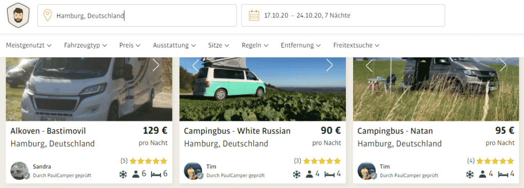Click the location pin icon in search field

[48, 15]
